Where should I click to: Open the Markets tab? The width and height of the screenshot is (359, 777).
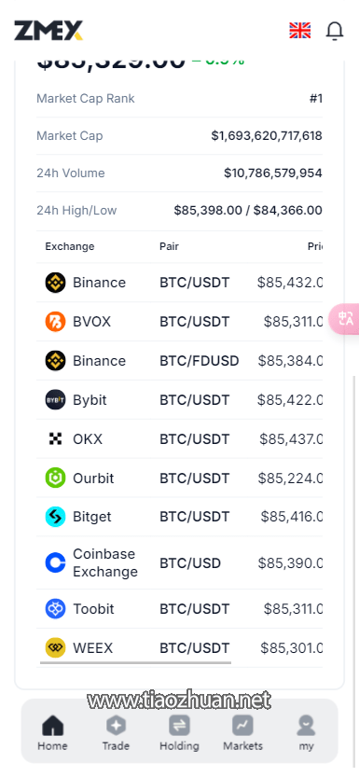[x=242, y=733]
